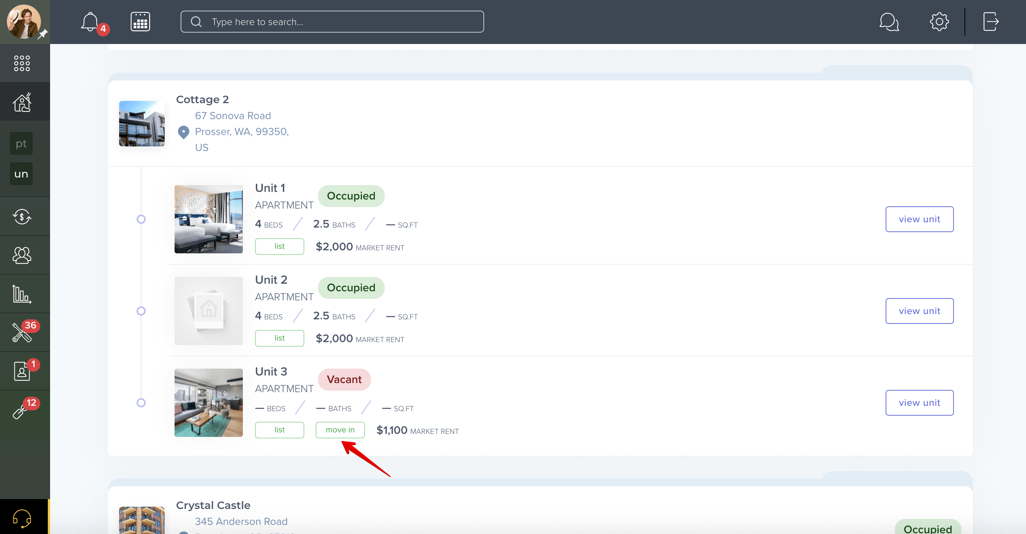Click the 'Cottage 2' property title
The height and width of the screenshot is (534, 1026).
click(202, 99)
